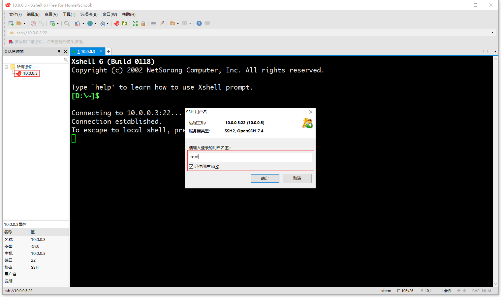Launch Xftp green toolbar icon
This screenshot has width=501, height=297.
click(x=125, y=23)
